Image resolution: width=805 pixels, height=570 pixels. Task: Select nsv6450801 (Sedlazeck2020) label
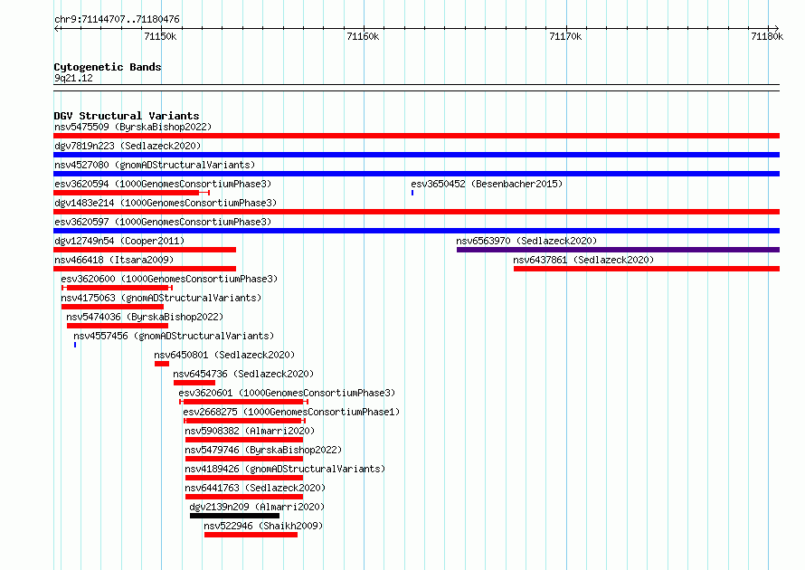224,355
